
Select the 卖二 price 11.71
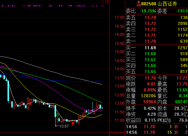150,35
